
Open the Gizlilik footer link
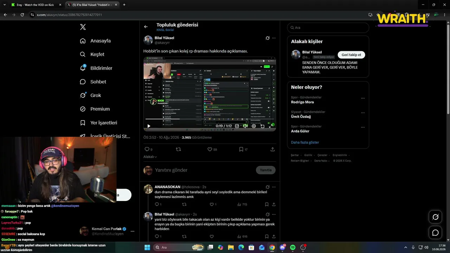[308, 155]
